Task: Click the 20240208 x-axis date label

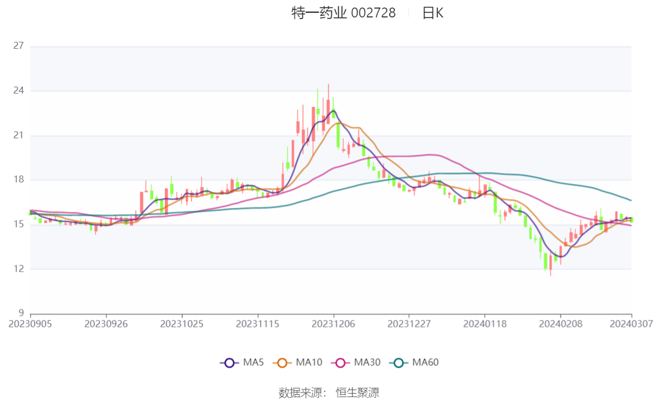Action: tap(561, 324)
